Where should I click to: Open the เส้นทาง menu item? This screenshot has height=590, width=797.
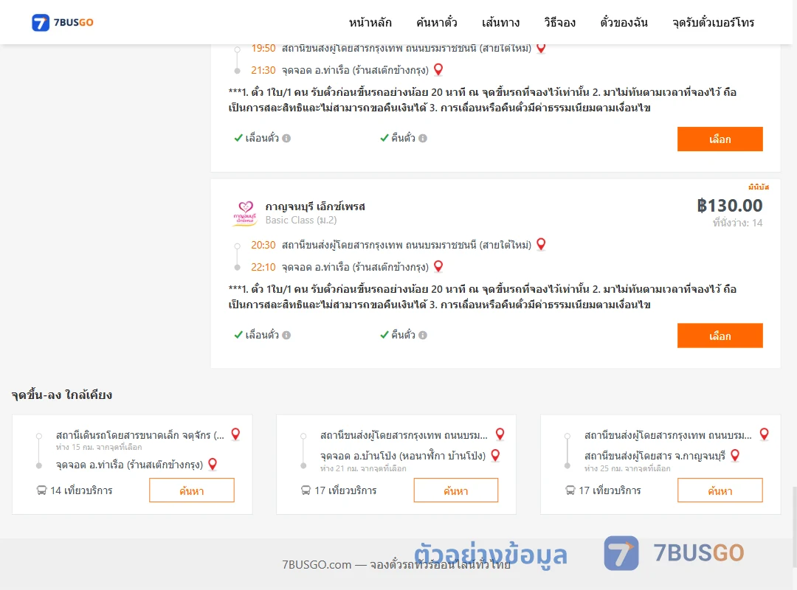click(500, 22)
